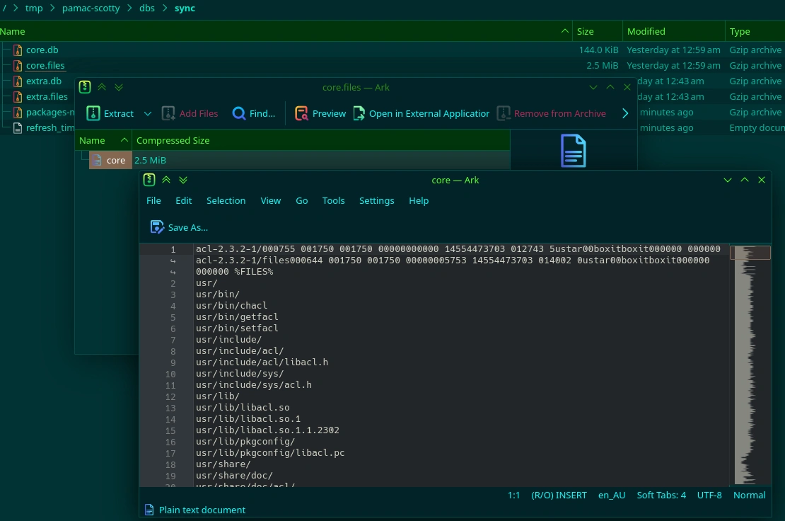Open the Go menu
The image size is (785, 521).
tap(302, 201)
